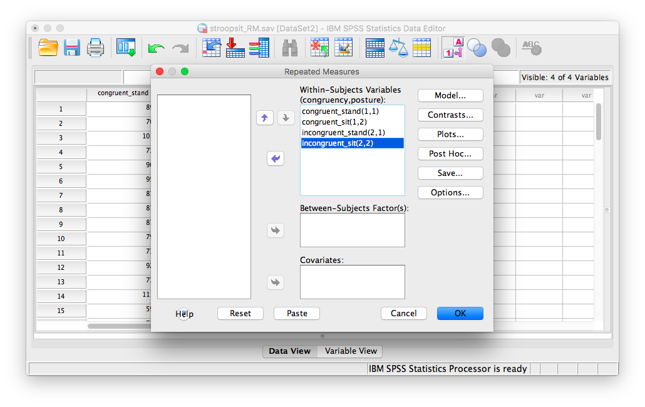Open data document folder icon
Screen dimensions: 645x407
(x=48, y=48)
